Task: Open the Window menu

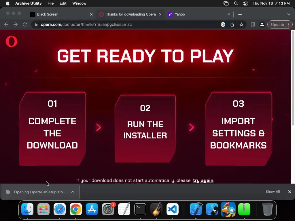Action: pos(79,3)
